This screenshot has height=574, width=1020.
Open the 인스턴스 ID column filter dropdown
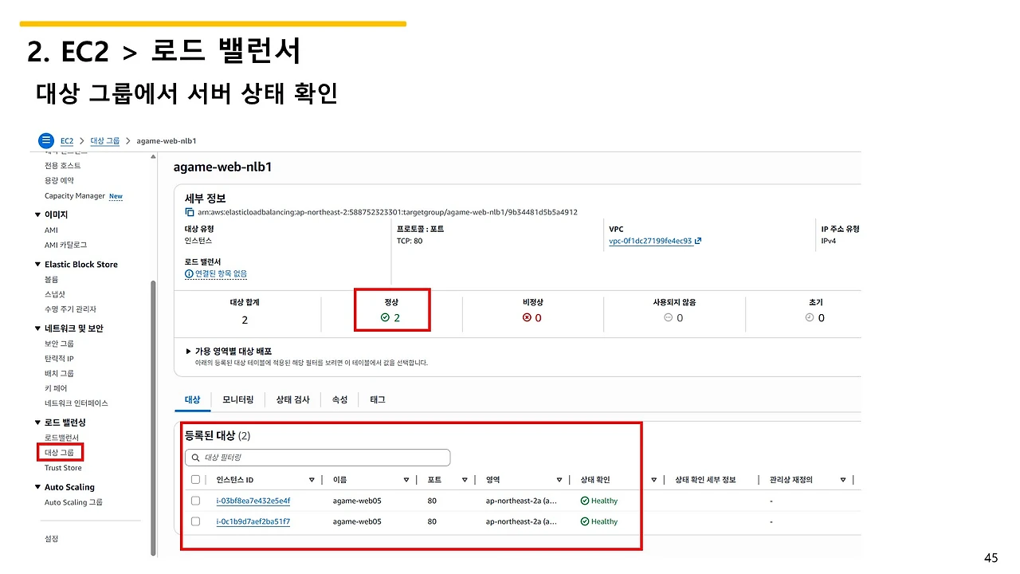(x=311, y=479)
